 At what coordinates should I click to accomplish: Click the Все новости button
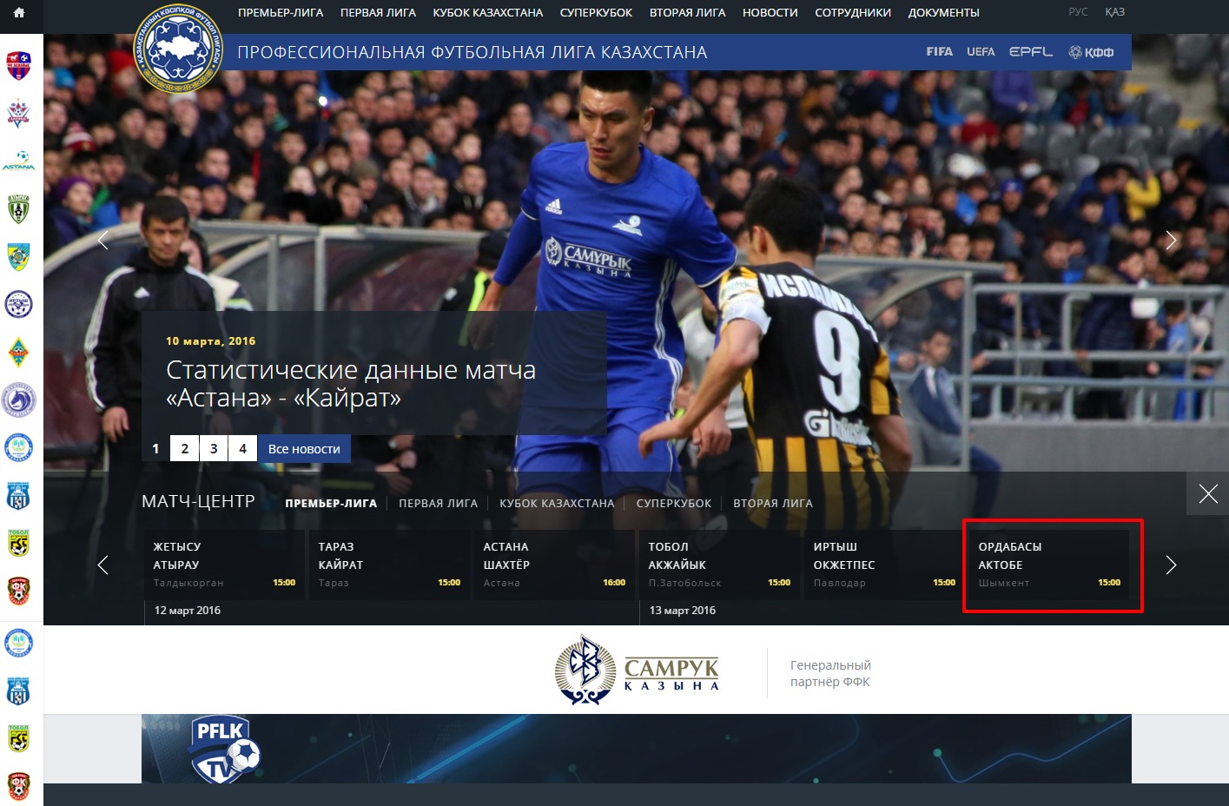[x=304, y=449]
